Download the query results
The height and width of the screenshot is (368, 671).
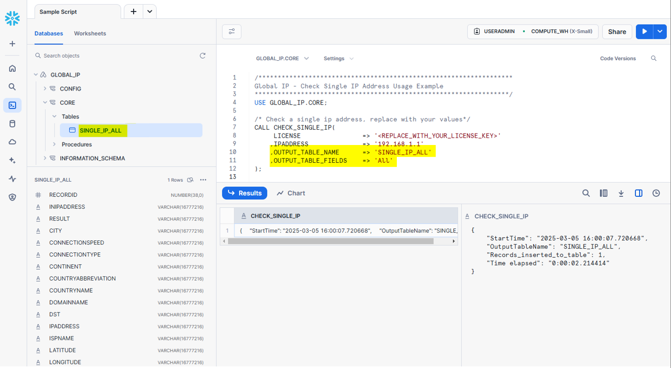(x=621, y=193)
